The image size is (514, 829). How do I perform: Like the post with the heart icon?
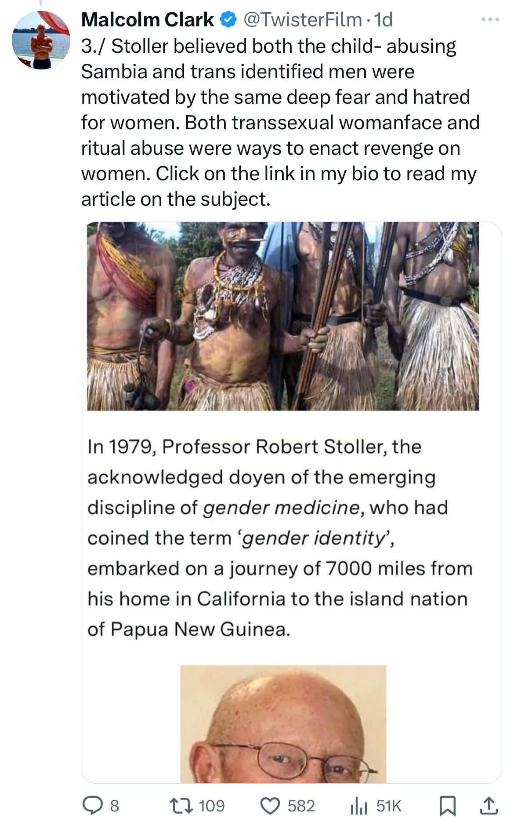click(x=270, y=806)
